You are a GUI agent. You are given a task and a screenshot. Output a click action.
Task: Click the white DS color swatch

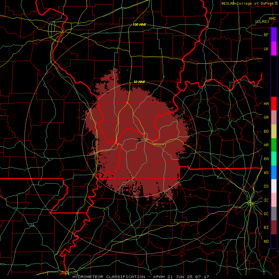274,186
